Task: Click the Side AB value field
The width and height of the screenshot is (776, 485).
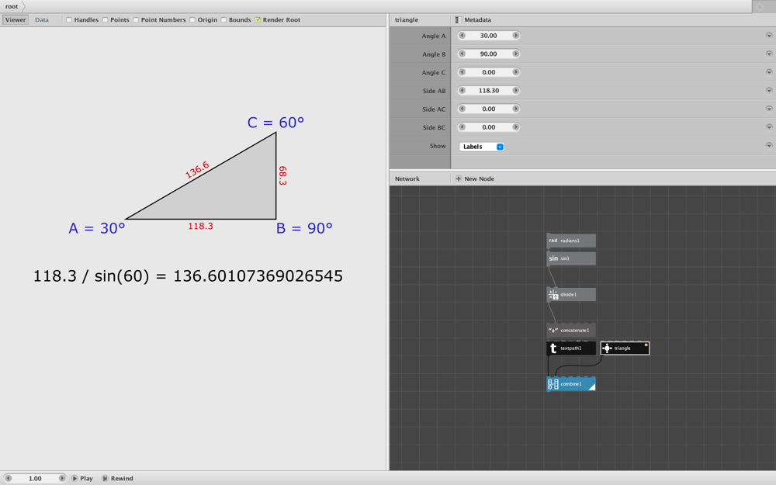Action: click(x=488, y=91)
